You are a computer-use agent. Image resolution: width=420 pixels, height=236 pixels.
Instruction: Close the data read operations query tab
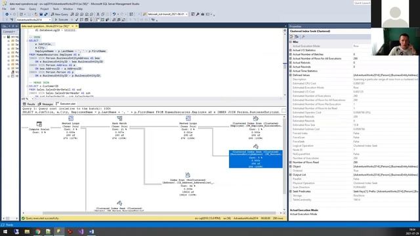(76, 26)
